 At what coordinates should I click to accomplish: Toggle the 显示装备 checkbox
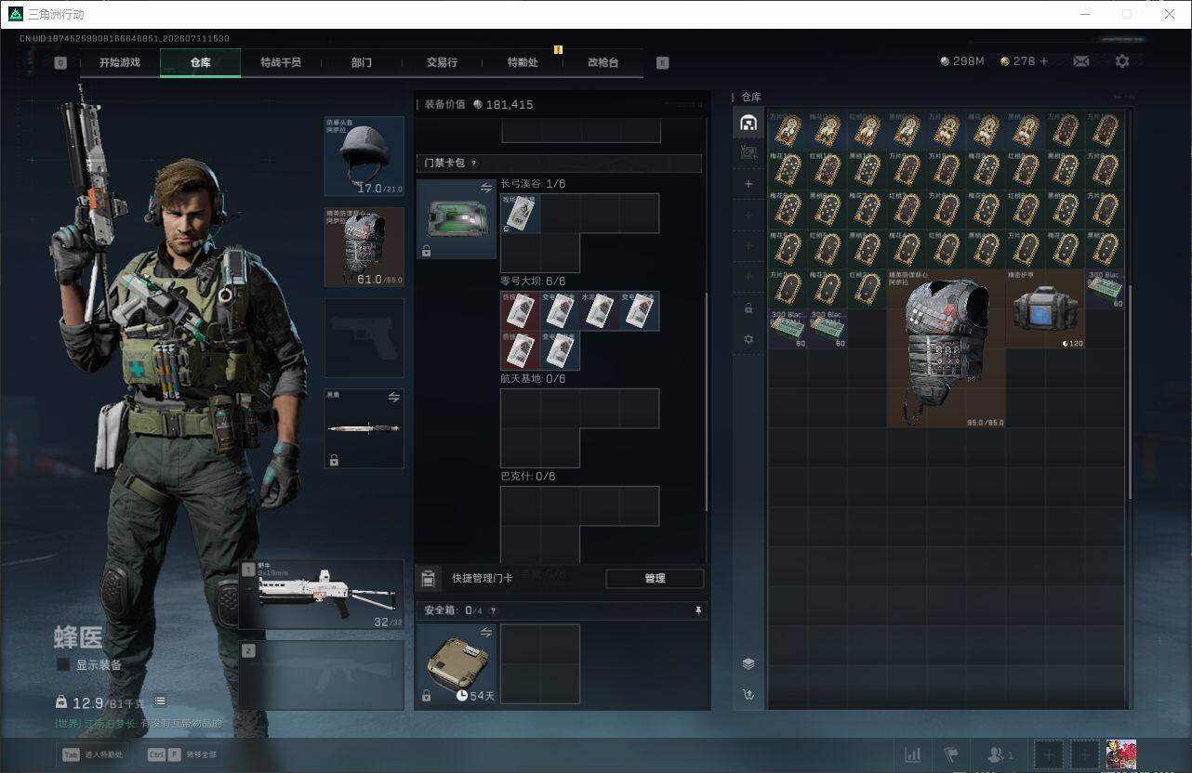tap(63, 664)
